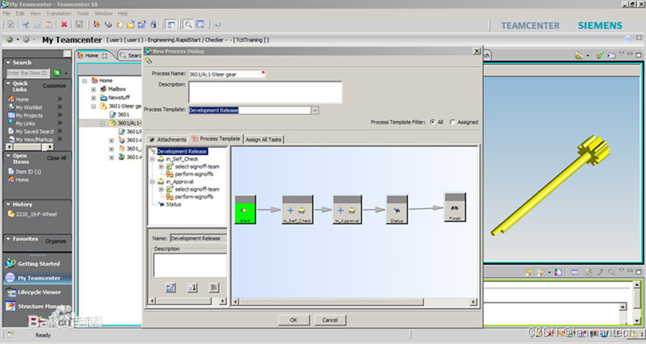646x344 pixels.
Task: Expand select-signoff-team under in_Approval
Action: 161,190
